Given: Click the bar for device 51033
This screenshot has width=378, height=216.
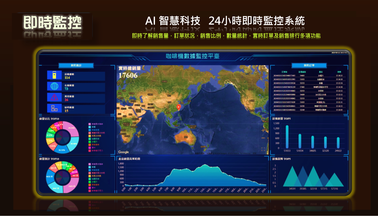Looking at the screenshot, I should (x=287, y=137).
